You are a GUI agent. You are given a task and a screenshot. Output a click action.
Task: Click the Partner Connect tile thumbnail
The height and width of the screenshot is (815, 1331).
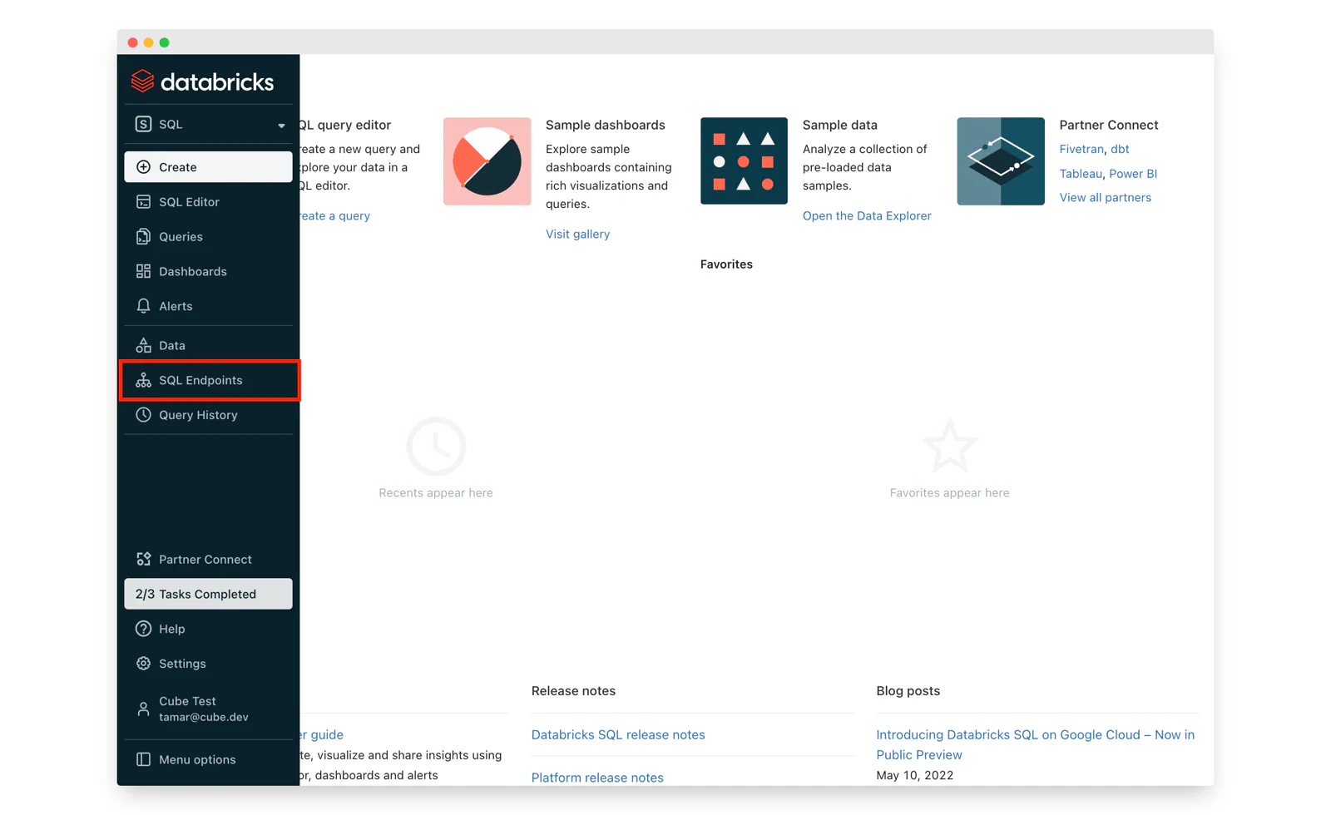pyautogui.click(x=1001, y=161)
